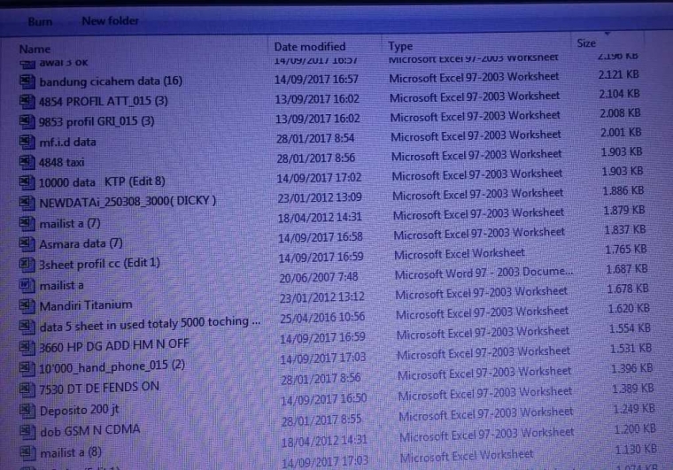
Task: Click size value 2.121 KB
Action: 618,74
